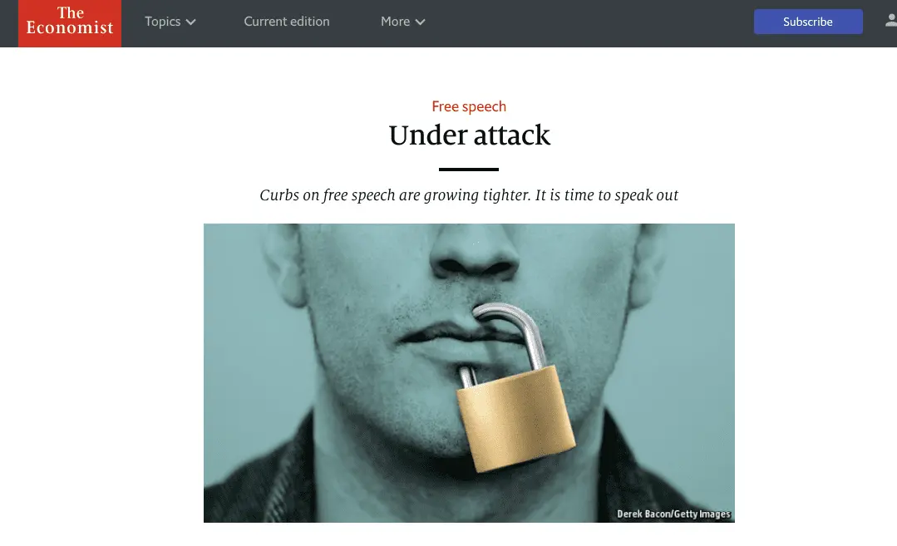
Task: Select the Under attack headline
Action: 469,135
